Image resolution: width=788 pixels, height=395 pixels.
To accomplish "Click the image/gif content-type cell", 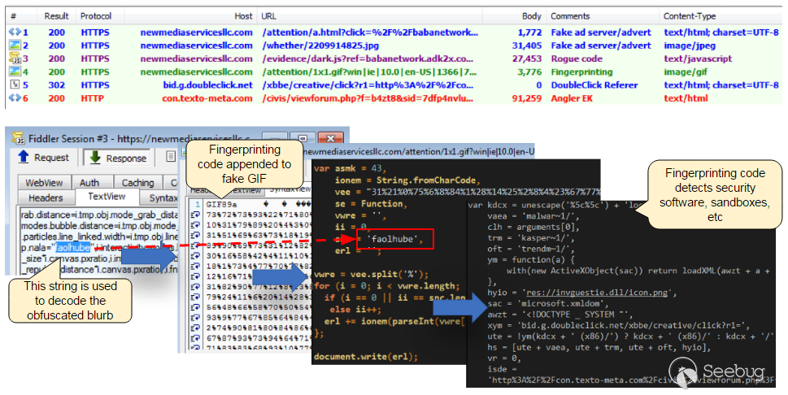I will pyautogui.click(x=686, y=72).
